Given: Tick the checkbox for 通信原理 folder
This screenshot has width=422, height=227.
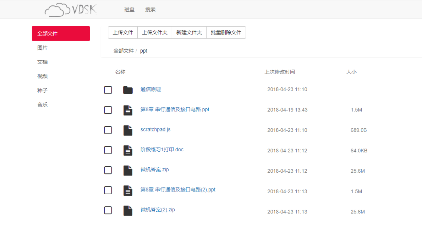Looking at the screenshot, I should [108, 90].
